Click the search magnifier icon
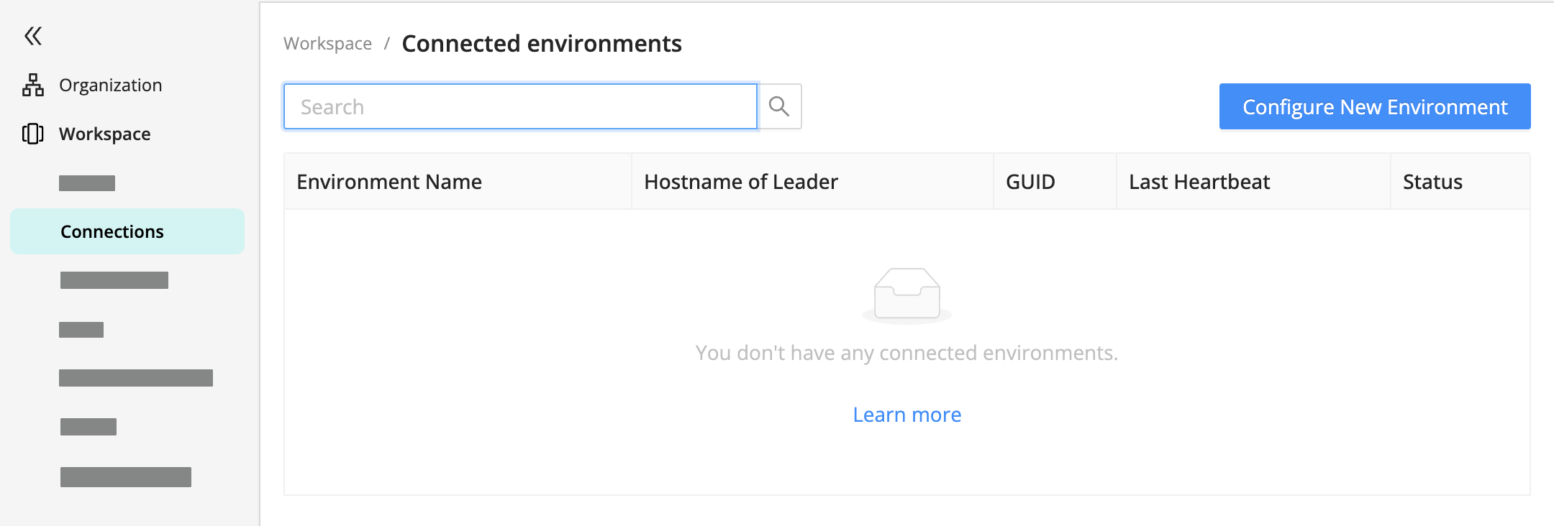1554x526 pixels. point(780,106)
